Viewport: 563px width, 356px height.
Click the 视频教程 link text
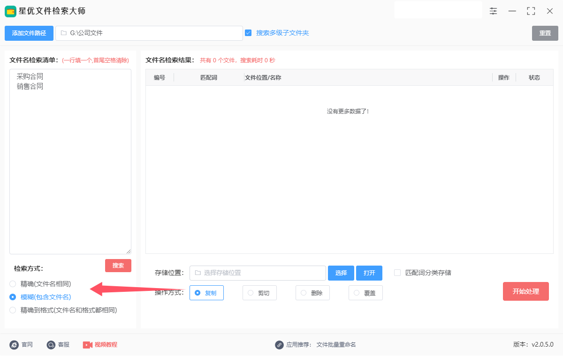tap(106, 345)
